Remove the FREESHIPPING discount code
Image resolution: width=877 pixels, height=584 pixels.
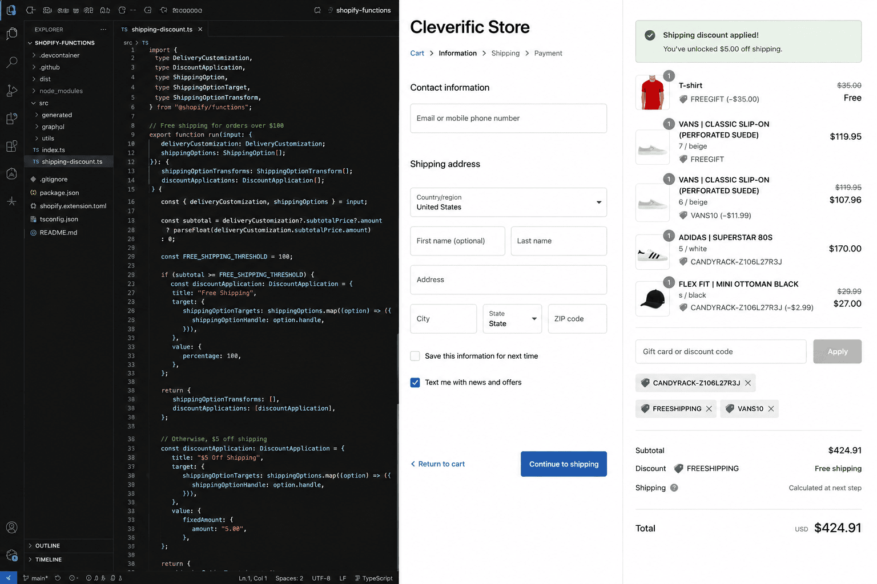coord(709,408)
